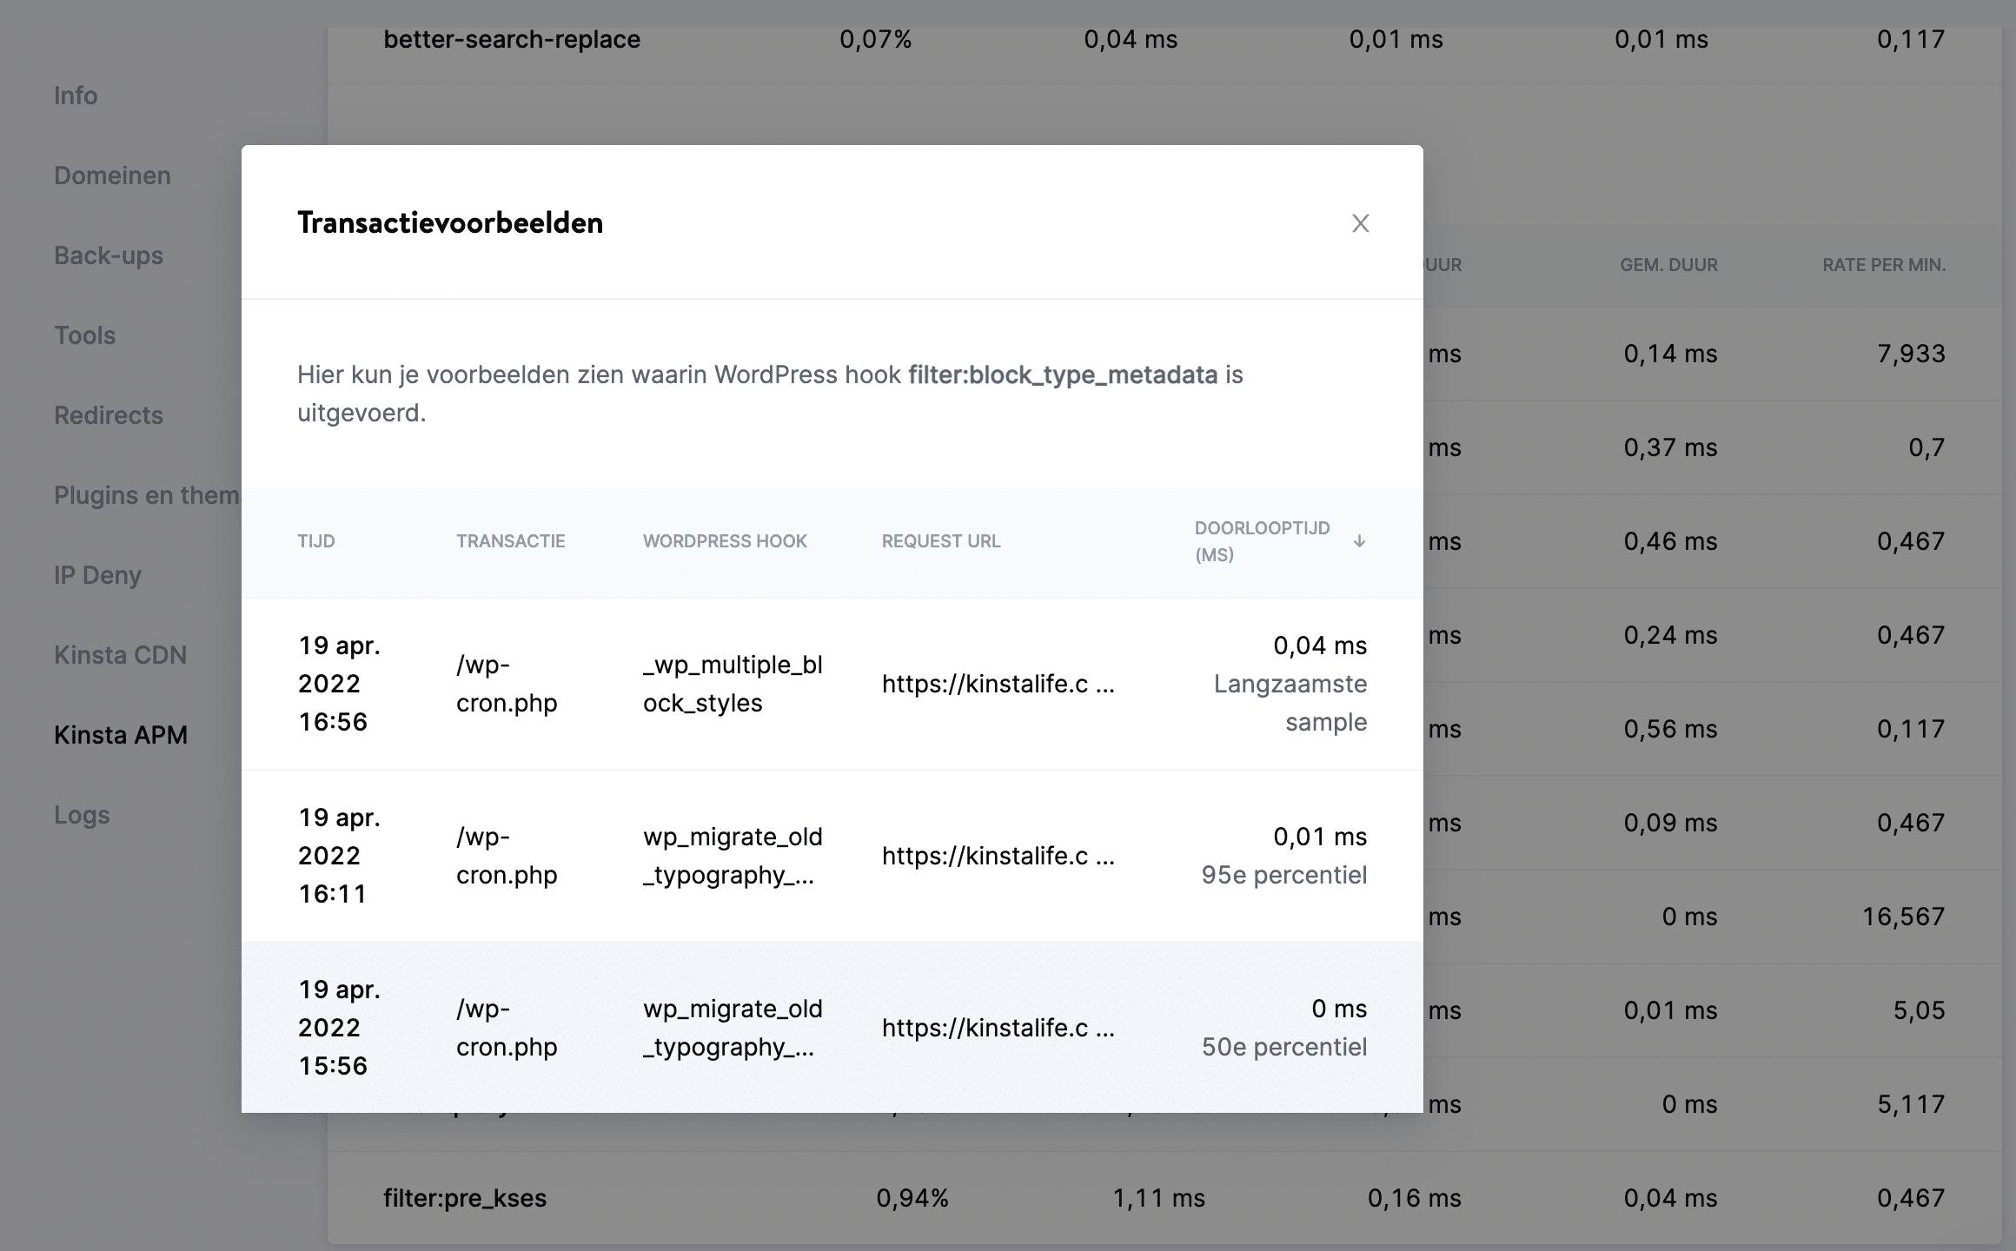This screenshot has height=1251, width=2016.
Task: Click the Domeinen sidebar icon
Action: click(111, 175)
